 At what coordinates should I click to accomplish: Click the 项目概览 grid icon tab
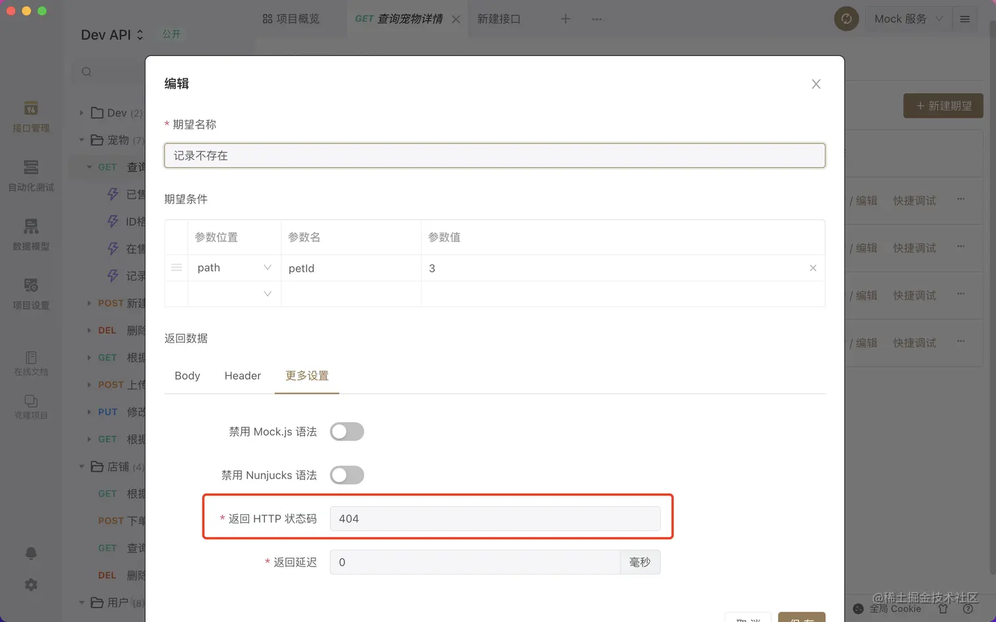coord(291,19)
